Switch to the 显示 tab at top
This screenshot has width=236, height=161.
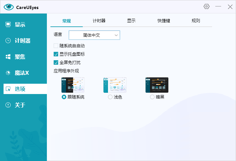click(x=131, y=21)
